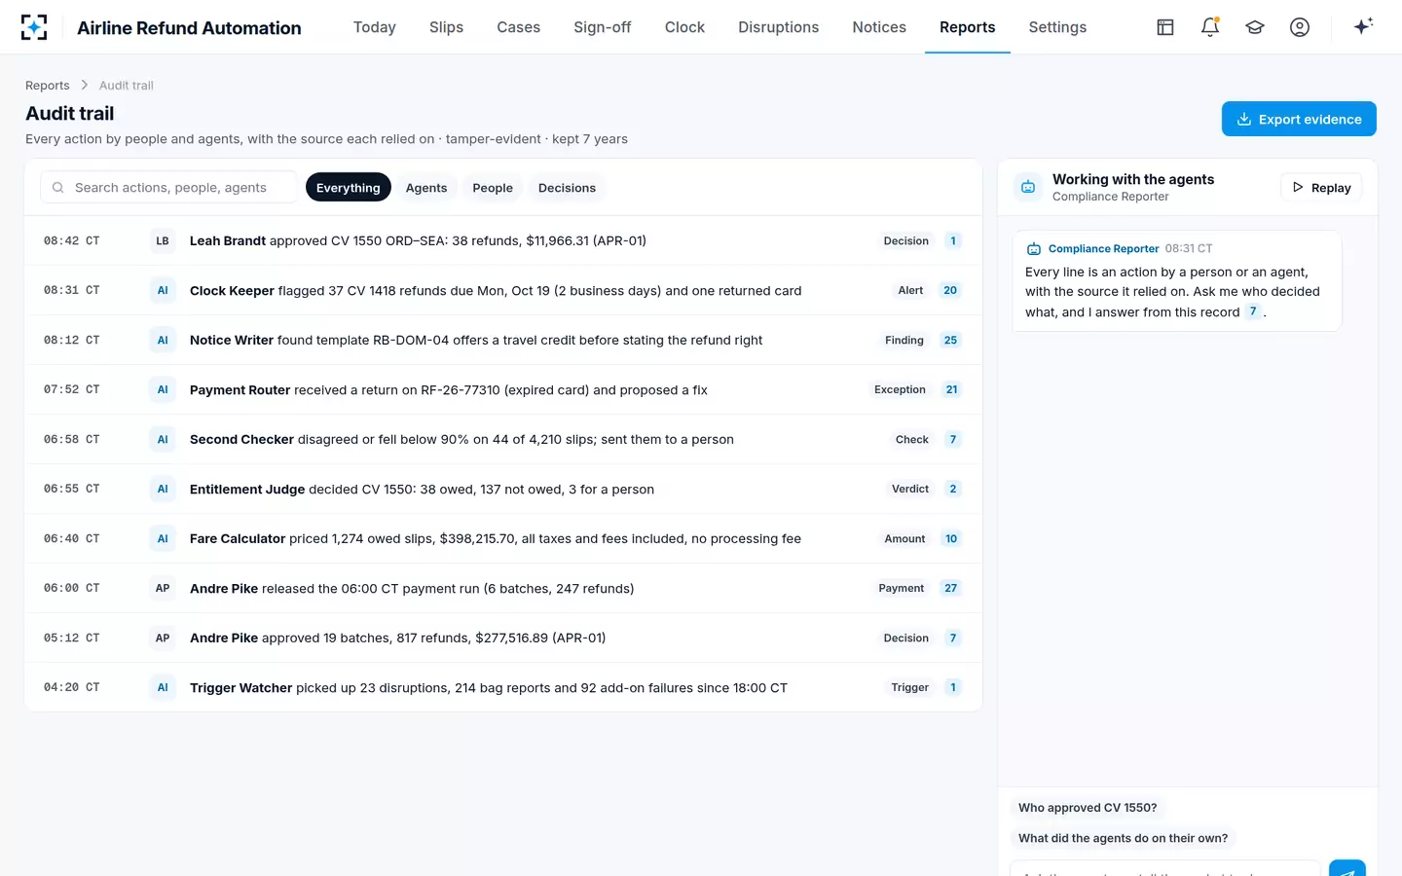Click the AI badge on Clock Keeper row
The width and height of the screenshot is (1402, 876).
click(163, 290)
